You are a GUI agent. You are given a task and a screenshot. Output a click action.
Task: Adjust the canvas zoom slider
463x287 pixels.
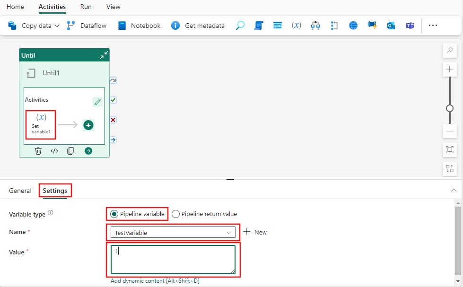(x=449, y=108)
